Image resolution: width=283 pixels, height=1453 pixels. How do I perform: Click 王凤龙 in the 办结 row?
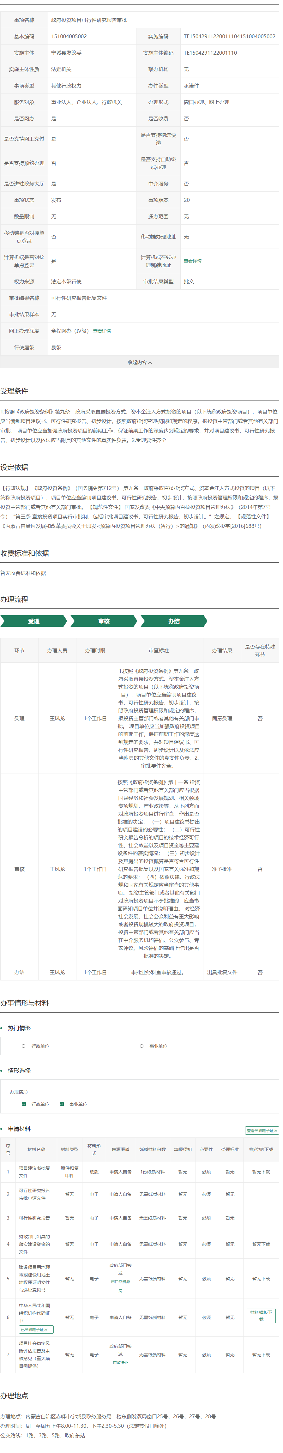(x=57, y=973)
